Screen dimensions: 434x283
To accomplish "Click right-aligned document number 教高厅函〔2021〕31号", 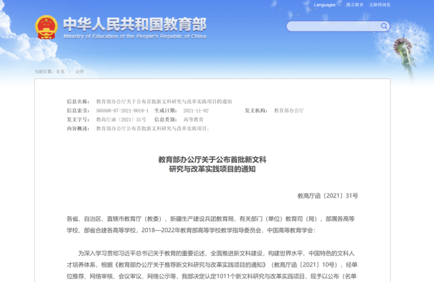I will (327, 195).
